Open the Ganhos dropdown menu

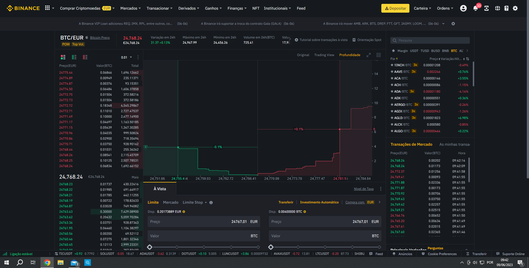click(214, 8)
